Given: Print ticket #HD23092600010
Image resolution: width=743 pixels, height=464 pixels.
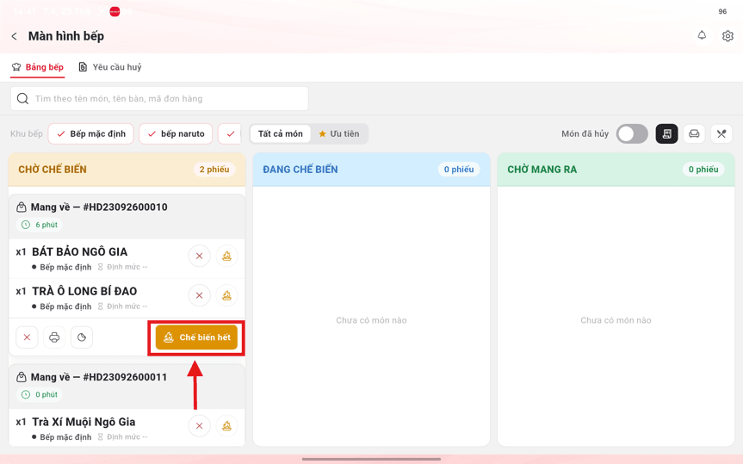Looking at the screenshot, I should tap(54, 337).
